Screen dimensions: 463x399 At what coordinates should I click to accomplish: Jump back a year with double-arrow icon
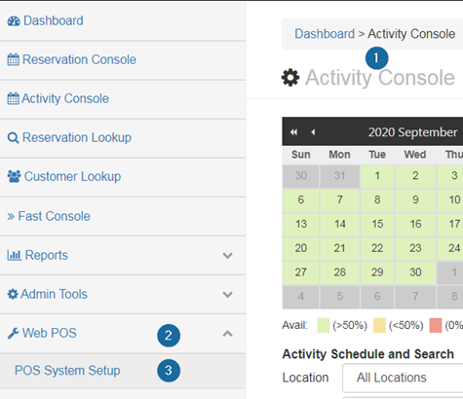293,132
